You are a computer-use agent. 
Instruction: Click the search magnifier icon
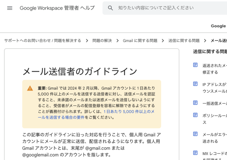click(110, 8)
